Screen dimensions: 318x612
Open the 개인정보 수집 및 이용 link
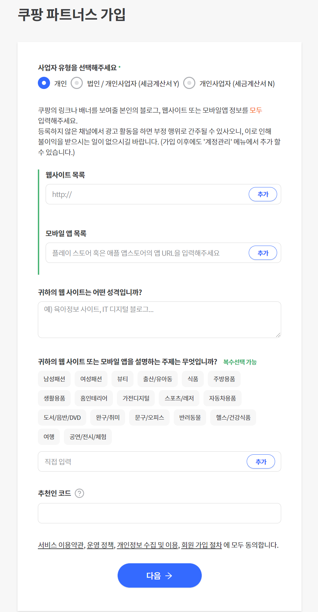(x=148, y=545)
